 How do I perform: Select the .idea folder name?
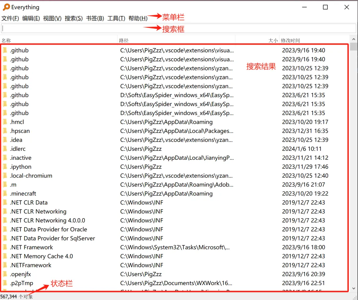tap(16, 140)
